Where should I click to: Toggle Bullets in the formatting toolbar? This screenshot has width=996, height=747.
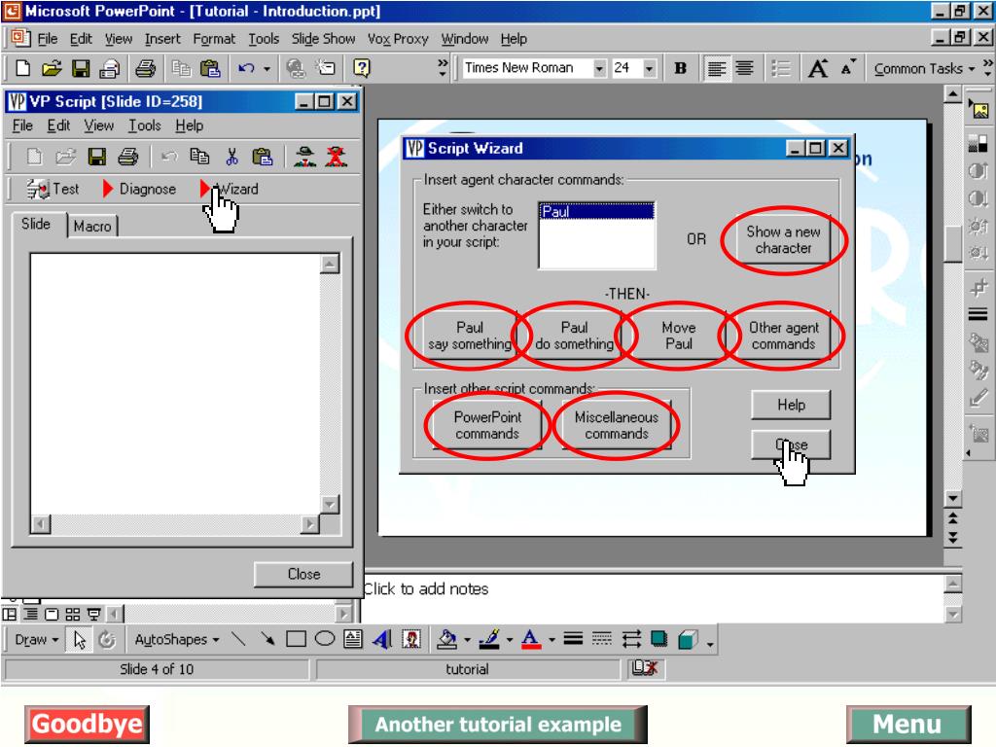pos(780,68)
